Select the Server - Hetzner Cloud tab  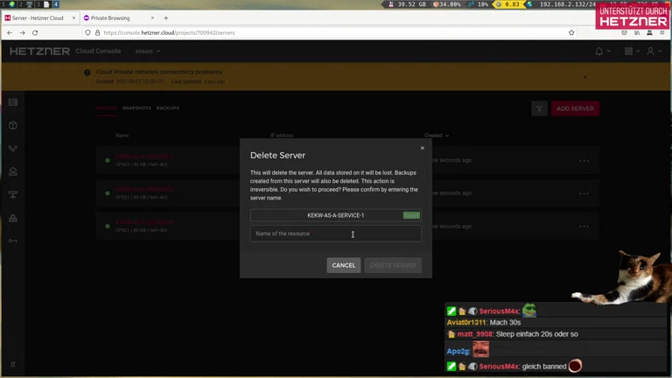tap(39, 18)
